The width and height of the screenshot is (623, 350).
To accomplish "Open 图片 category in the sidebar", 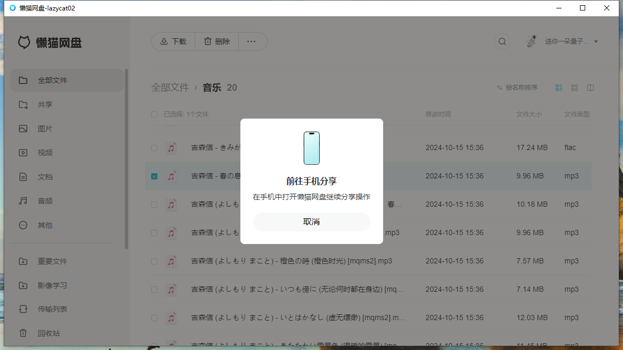I will click(67, 129).
